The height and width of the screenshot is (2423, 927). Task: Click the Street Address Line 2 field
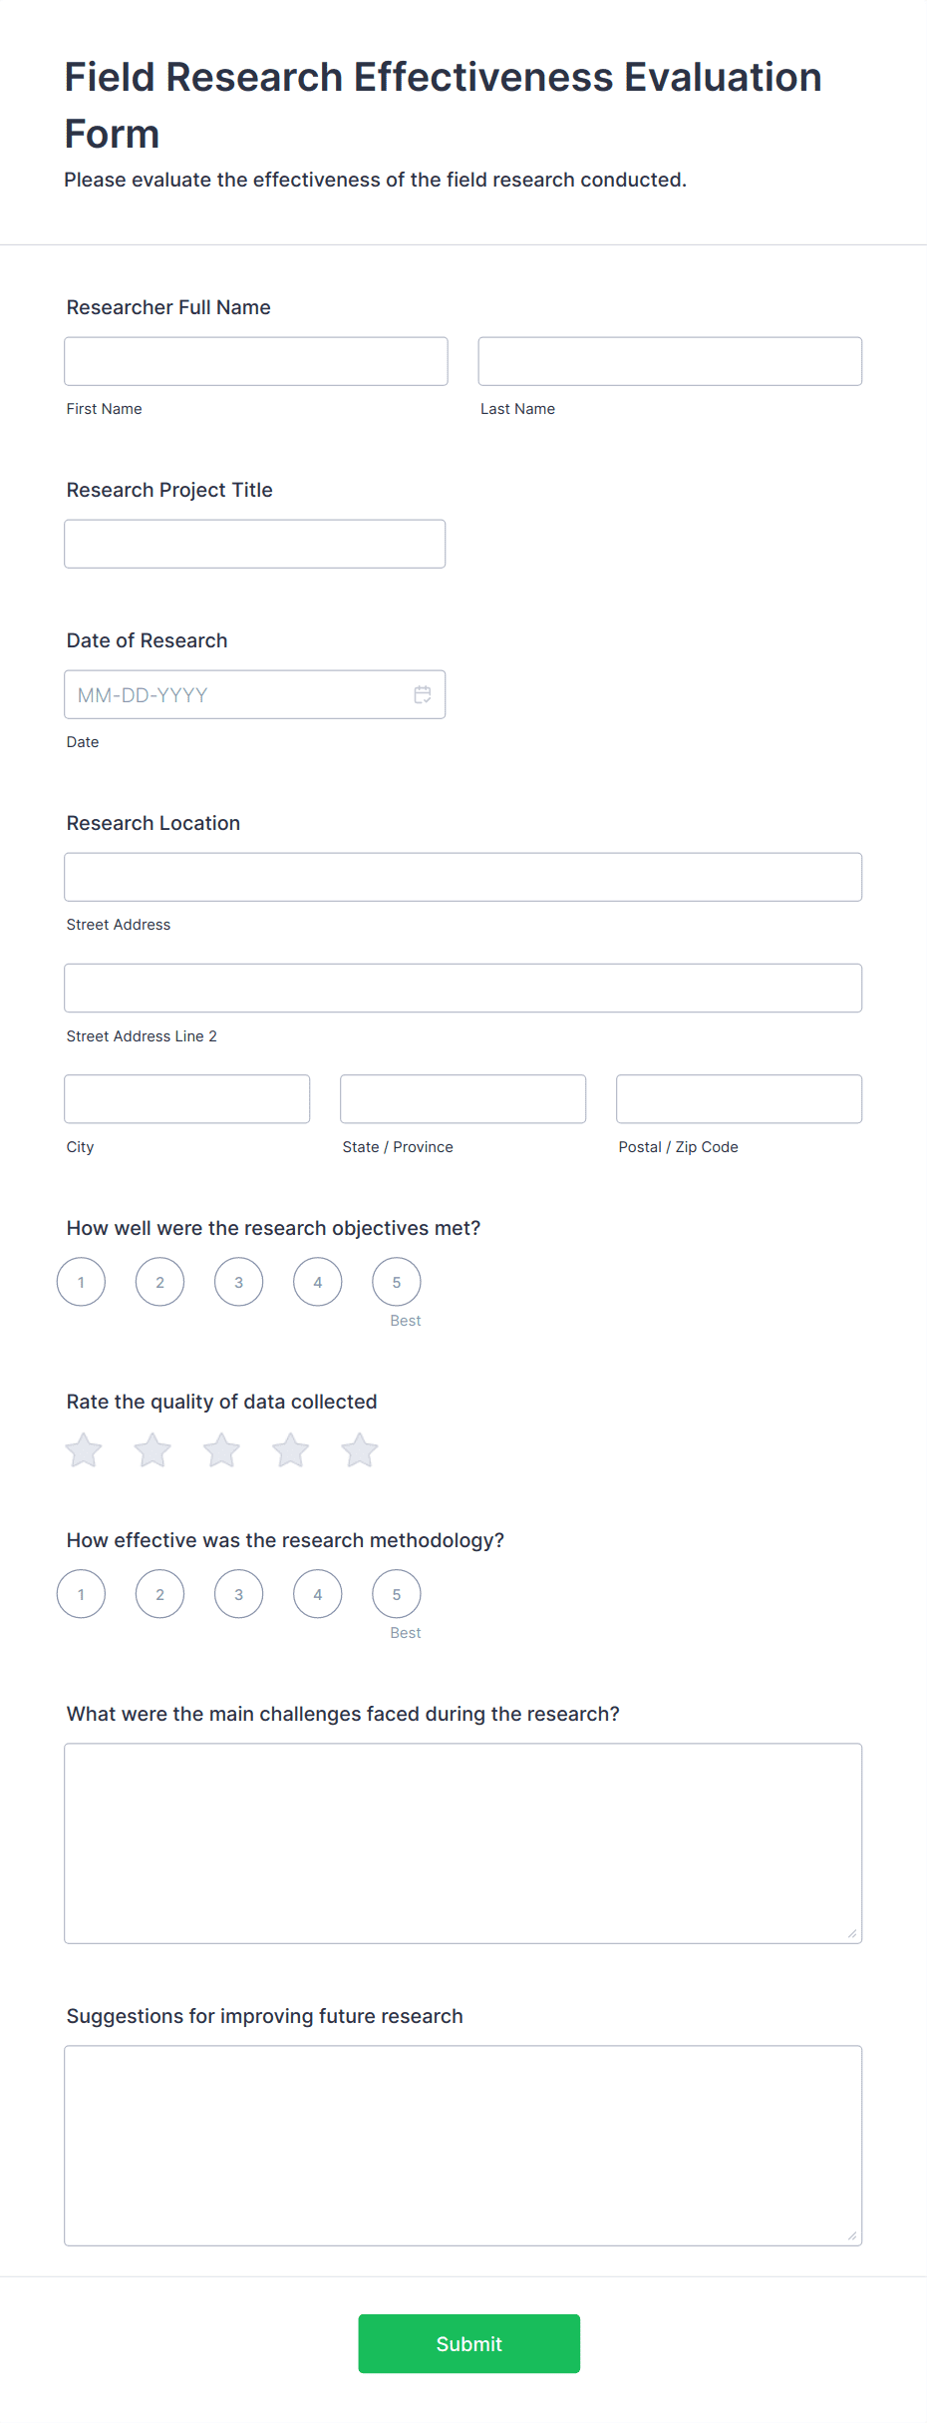(463, 988)
